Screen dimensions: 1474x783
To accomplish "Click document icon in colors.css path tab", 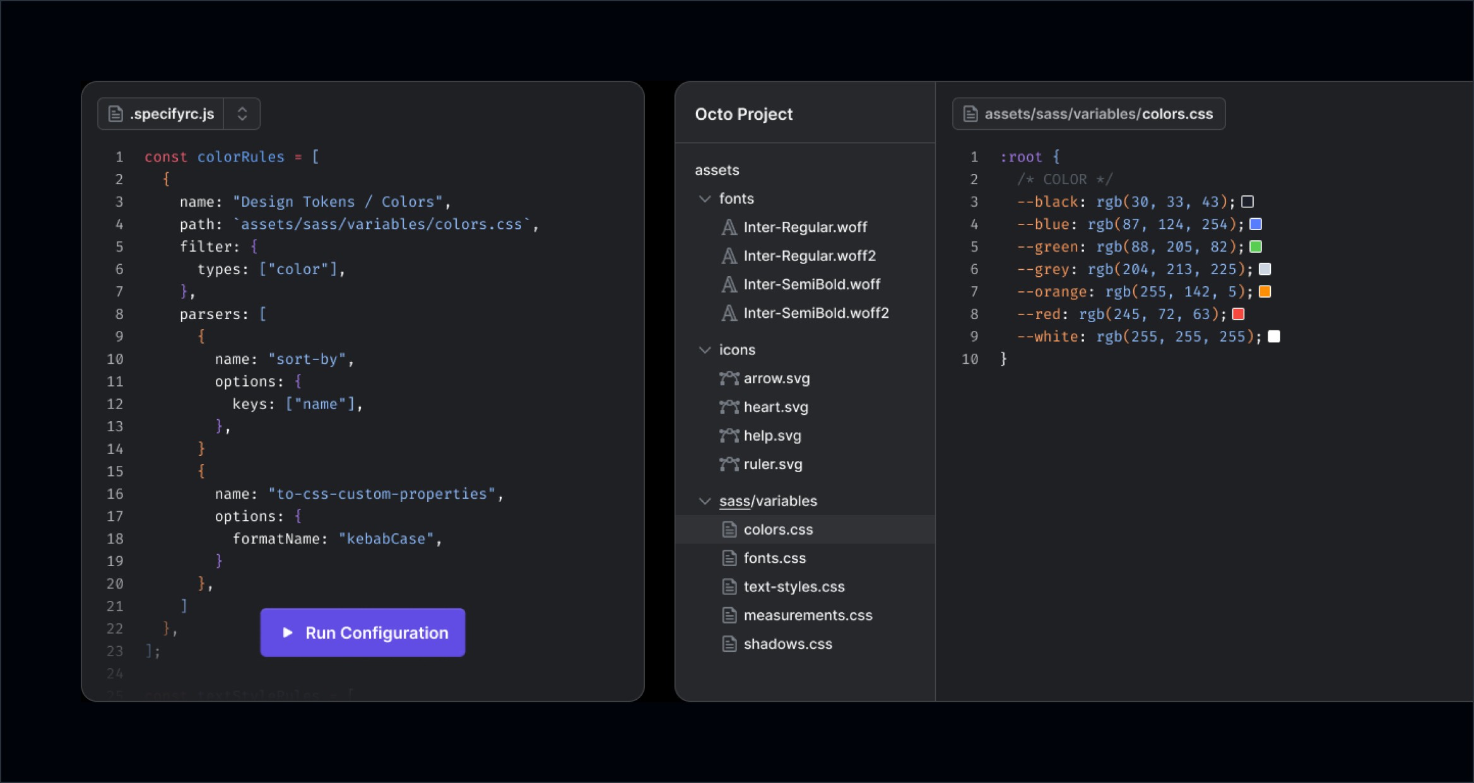I will click(970, 114).
